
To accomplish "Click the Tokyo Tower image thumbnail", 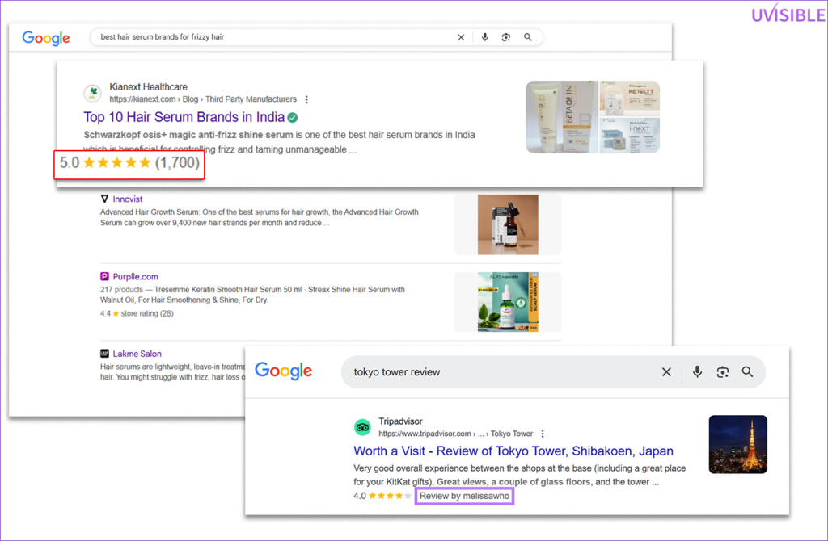I will coord(737,444).
